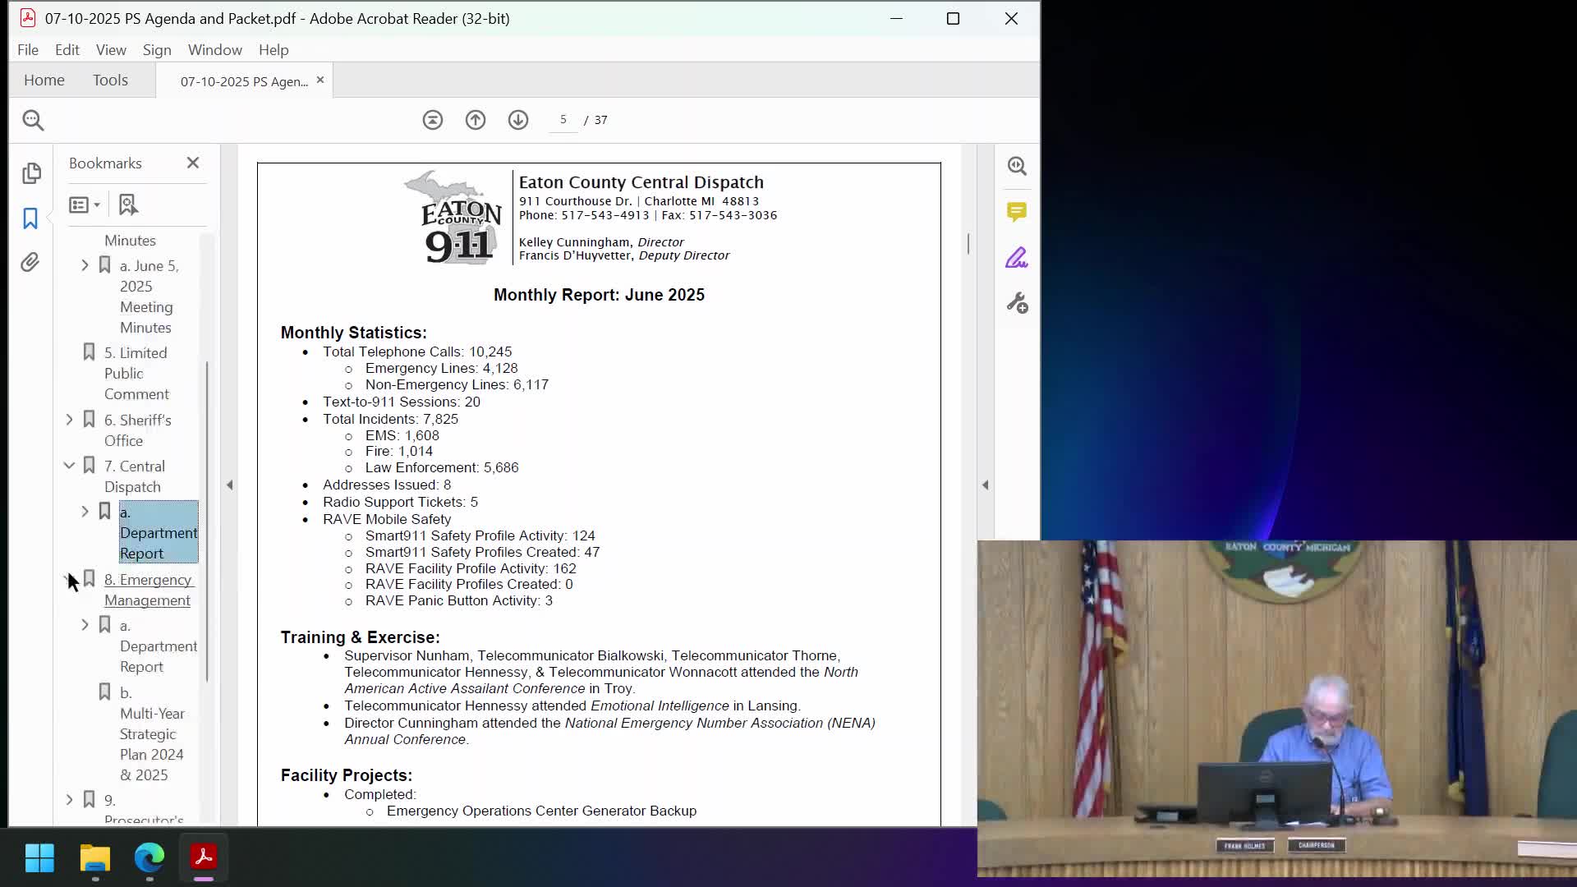The height and width of the screenshot is (887, 1577).
Task: Collapse left navigation pane arrow
Action: coord(230,485)
